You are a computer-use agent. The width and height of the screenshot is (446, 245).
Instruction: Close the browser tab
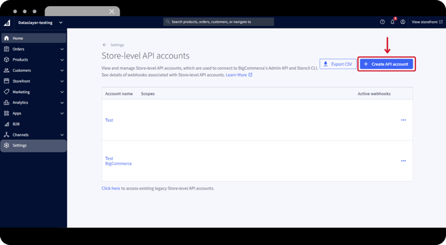pos(112,11)
